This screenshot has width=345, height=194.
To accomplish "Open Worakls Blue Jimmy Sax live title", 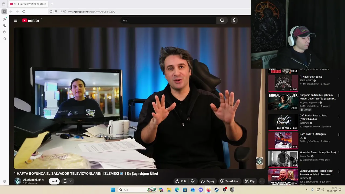I will tap(318, 153).
